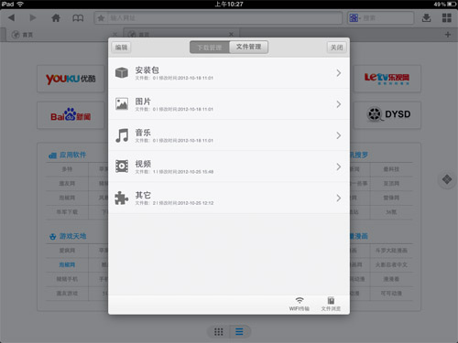Expand 图片 via its chevron
The image size is (458, 343).
pos(339,104)
